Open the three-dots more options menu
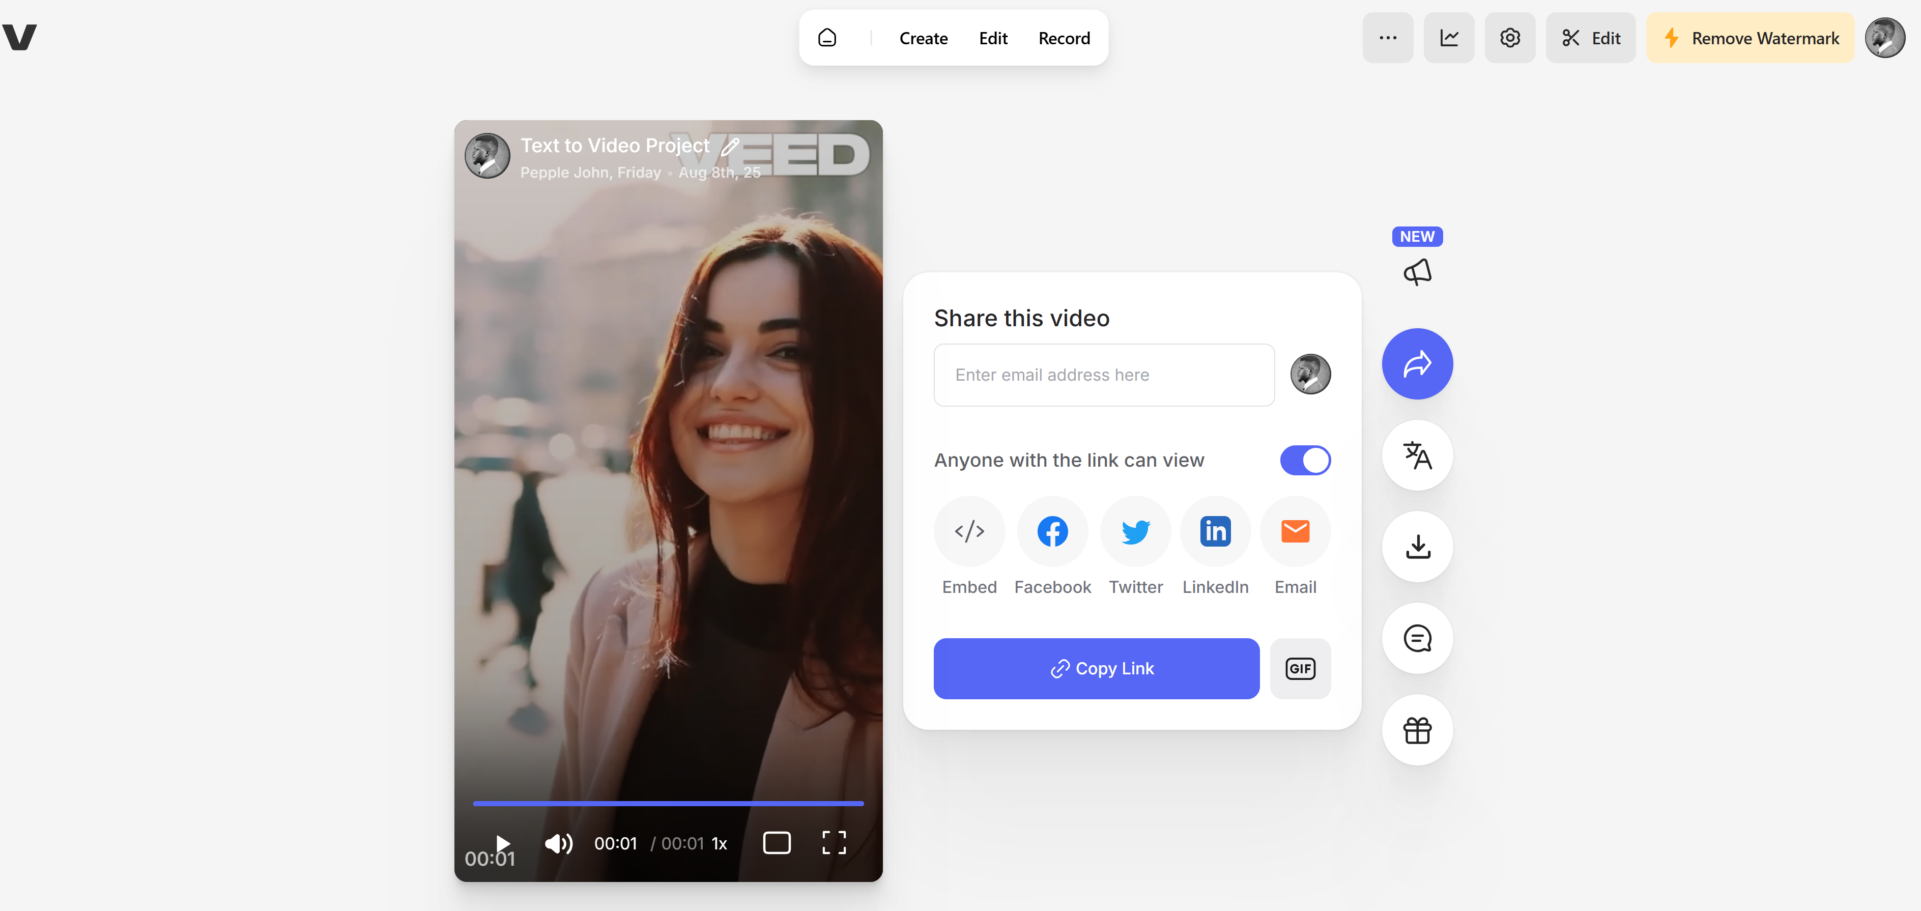Viewport: 1921px width, 911px height. coord(1387,38)
